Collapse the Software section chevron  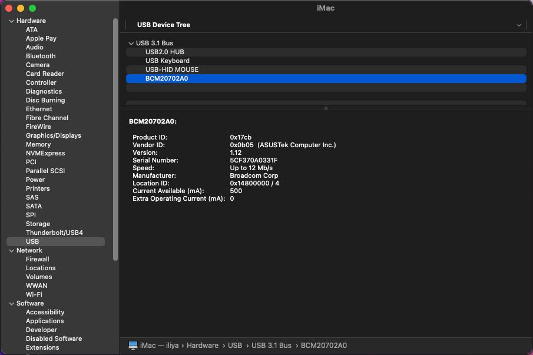pyautogui.click(x=12, y=304)
